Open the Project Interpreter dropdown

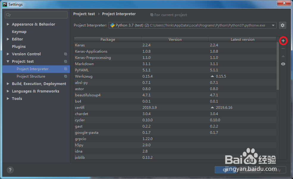tap(193, 25)
